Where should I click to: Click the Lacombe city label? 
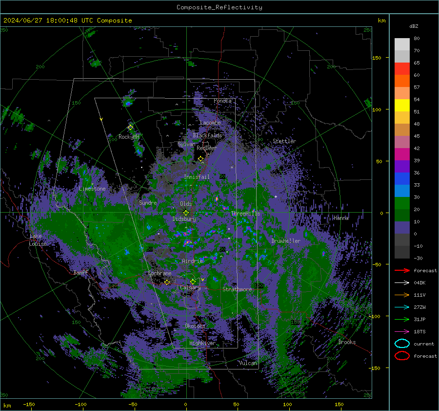210,123
